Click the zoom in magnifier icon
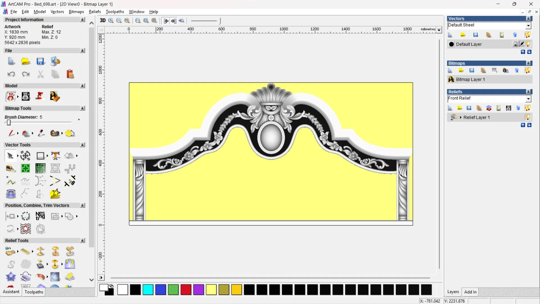This screenshot has height=304, width=540. pyautogui.click(x=111, y=21)
